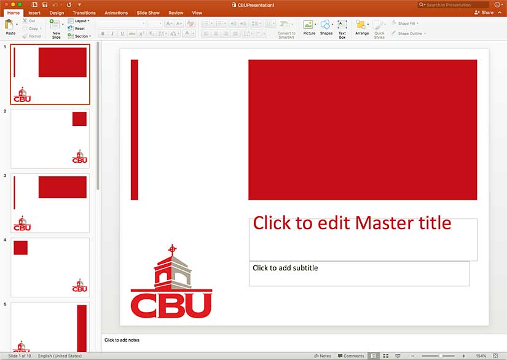
Task: Select slide 4 thumbnail
Action: [50, 267]
